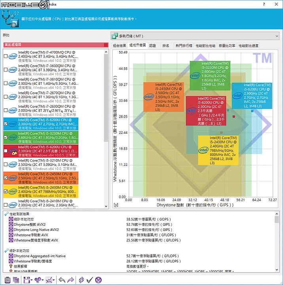Open the 多執行緒 (MT) dropdown
Image resolution: width=283 pixels, height=285 pixels.
pyautogui.click(x=195, y=36)
